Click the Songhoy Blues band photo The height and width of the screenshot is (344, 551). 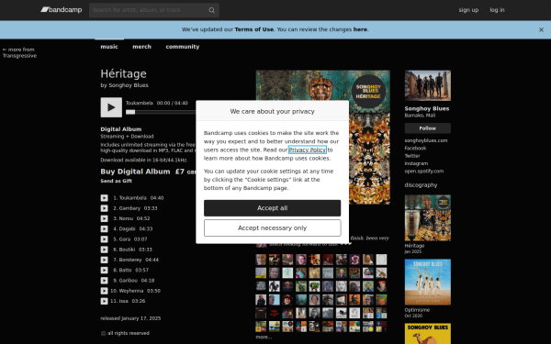click(x=428, y=85)
